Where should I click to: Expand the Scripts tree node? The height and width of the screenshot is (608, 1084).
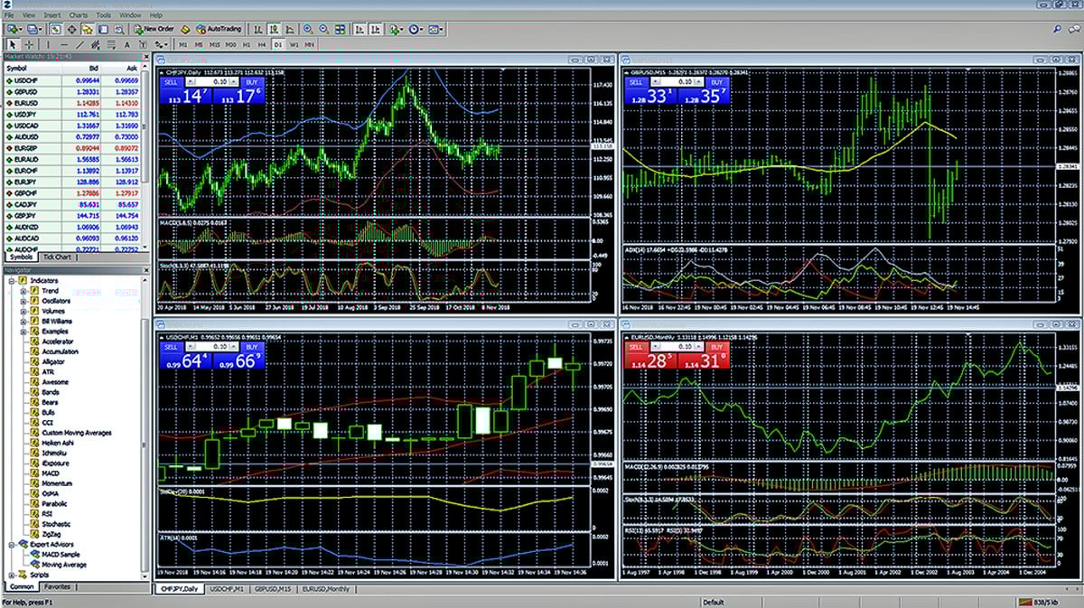pos(11,575)
